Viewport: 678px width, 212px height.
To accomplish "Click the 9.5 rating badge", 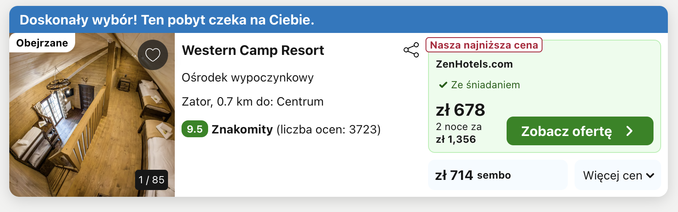I will pos(195,129).
